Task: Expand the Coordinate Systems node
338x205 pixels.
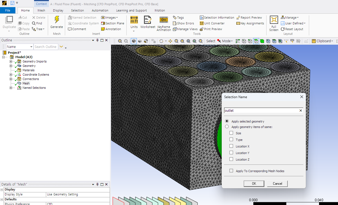Action: pyautogui.click(x=11, y=75)
